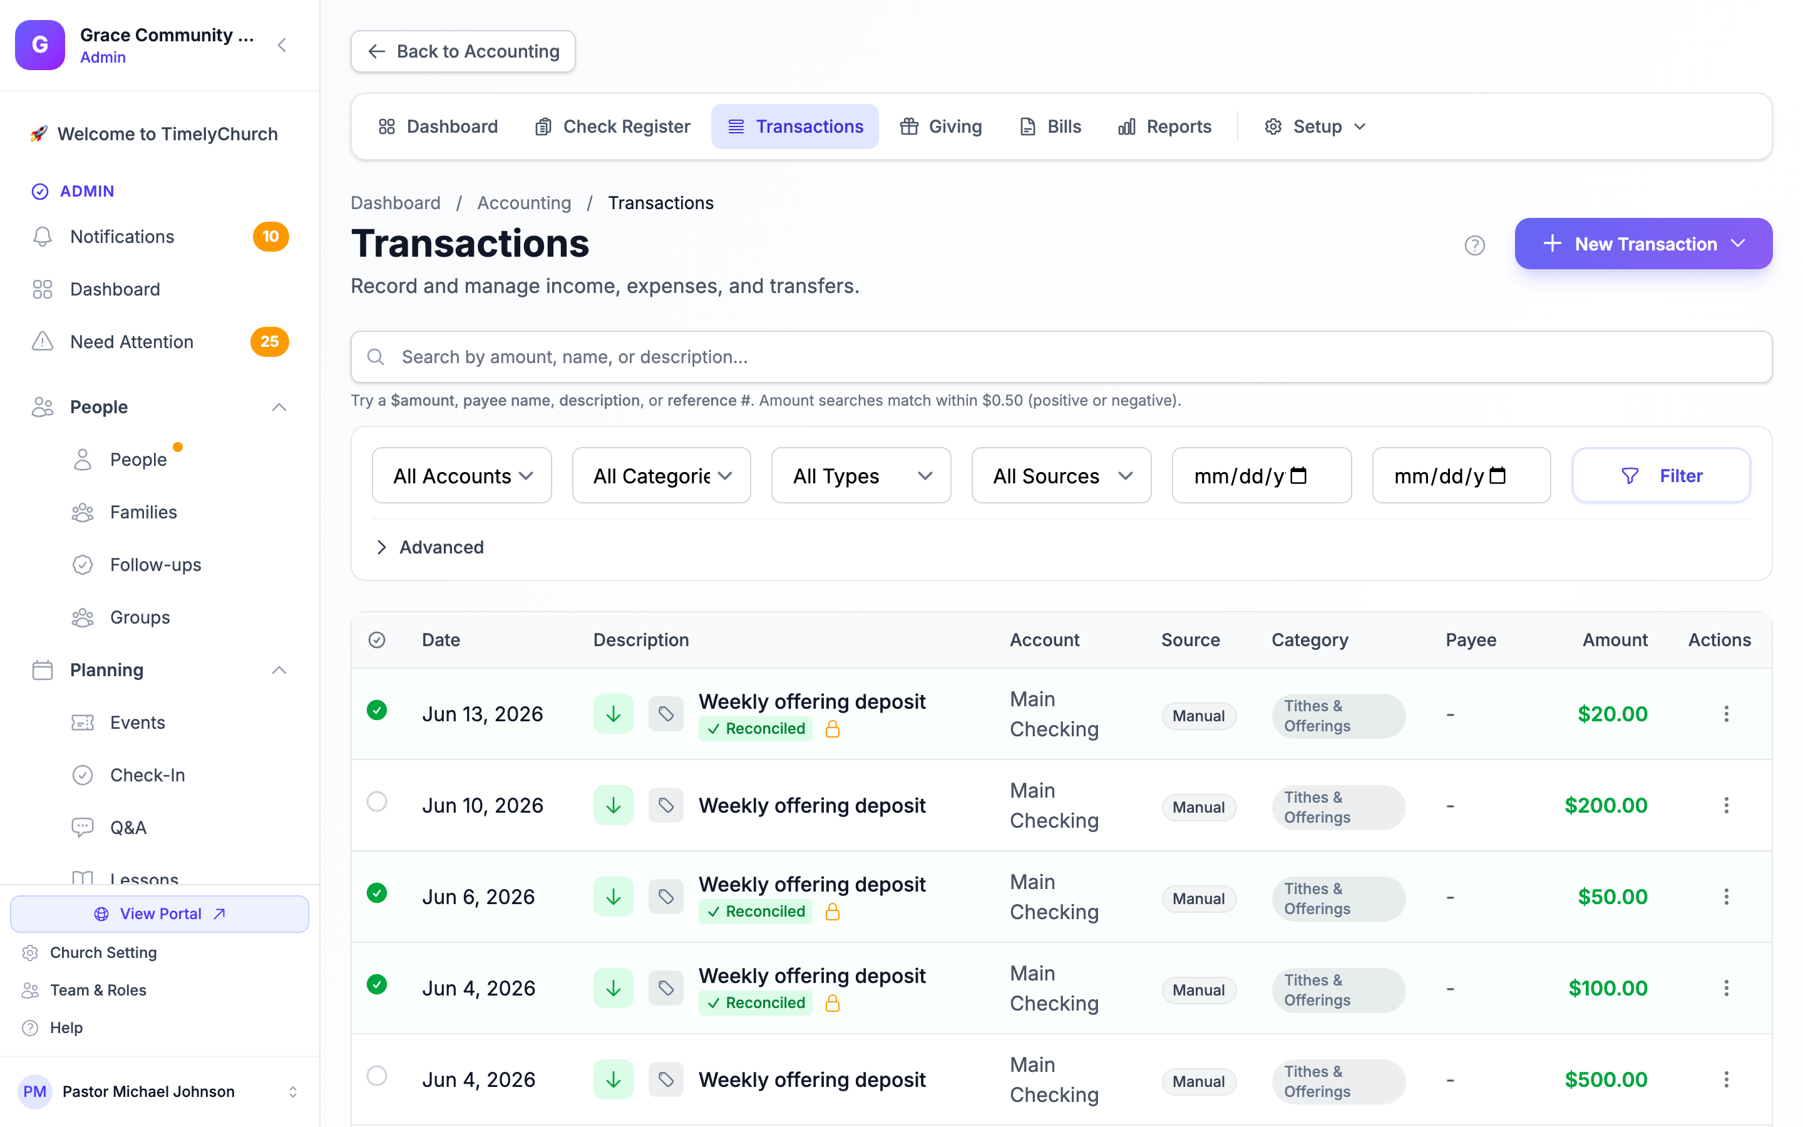Click the green income arrow in Jun 10, 2026 row

click(613, 806)
